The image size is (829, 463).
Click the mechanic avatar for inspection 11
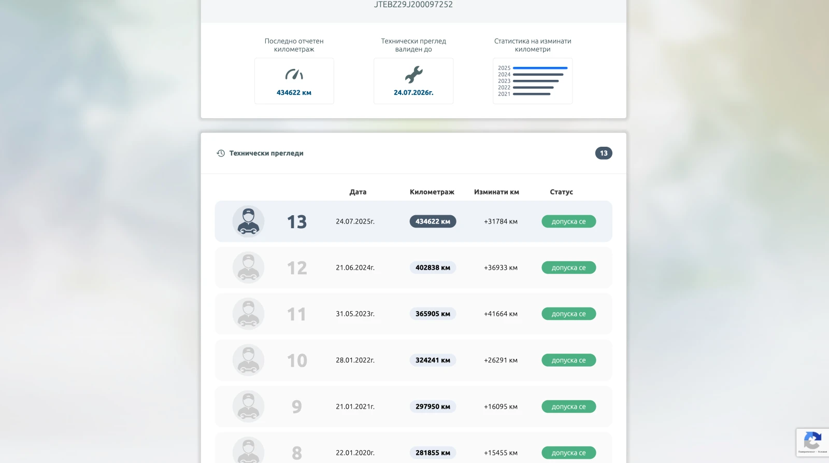[x=248, y=314]
